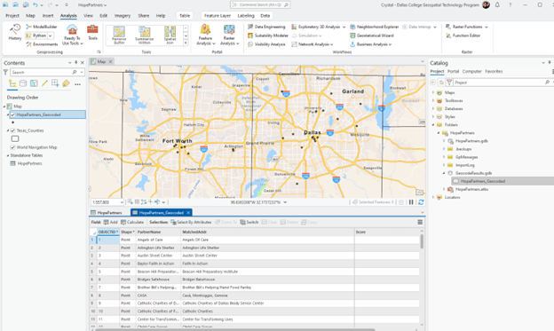Image resolution: width=554 pixels, height=331 pixels.
Task: Switch Contents to List By Editing
Action: click(44, 83)
